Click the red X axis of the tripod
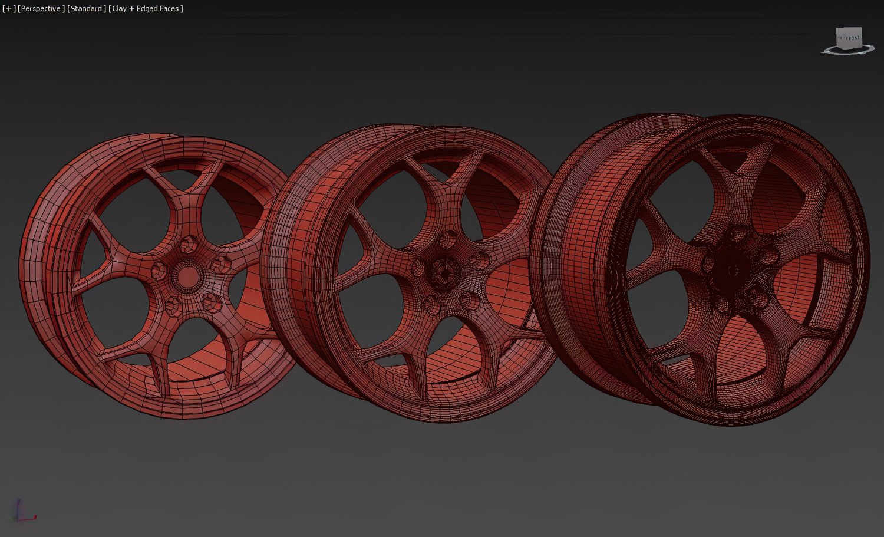 point(28,518)
